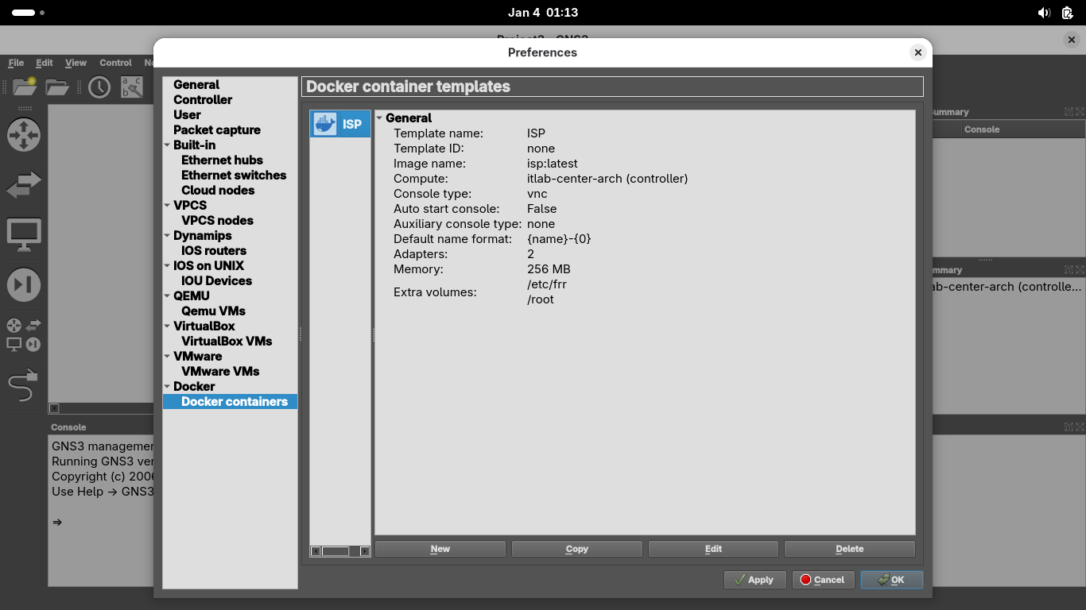Click the security devices category icon
Image resolution: width=1086 pixels, height=610 pixels.
coord(24,285)
